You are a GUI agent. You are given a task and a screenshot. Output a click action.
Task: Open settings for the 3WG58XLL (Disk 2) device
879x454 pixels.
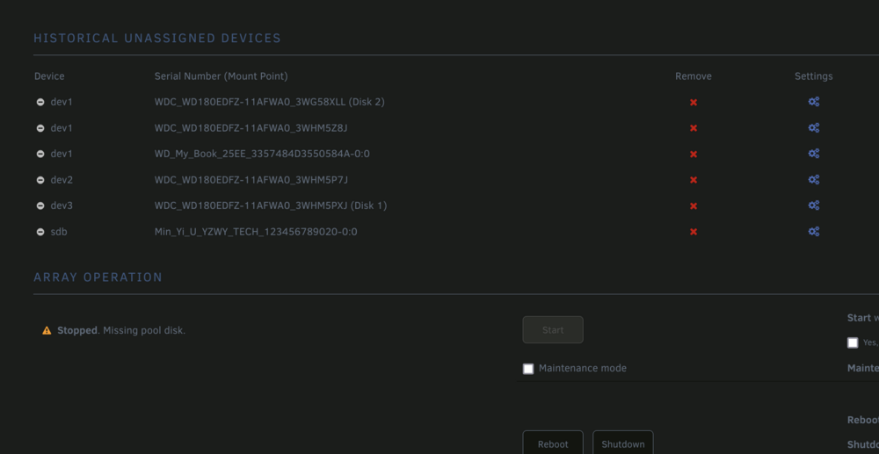[813, 102]
